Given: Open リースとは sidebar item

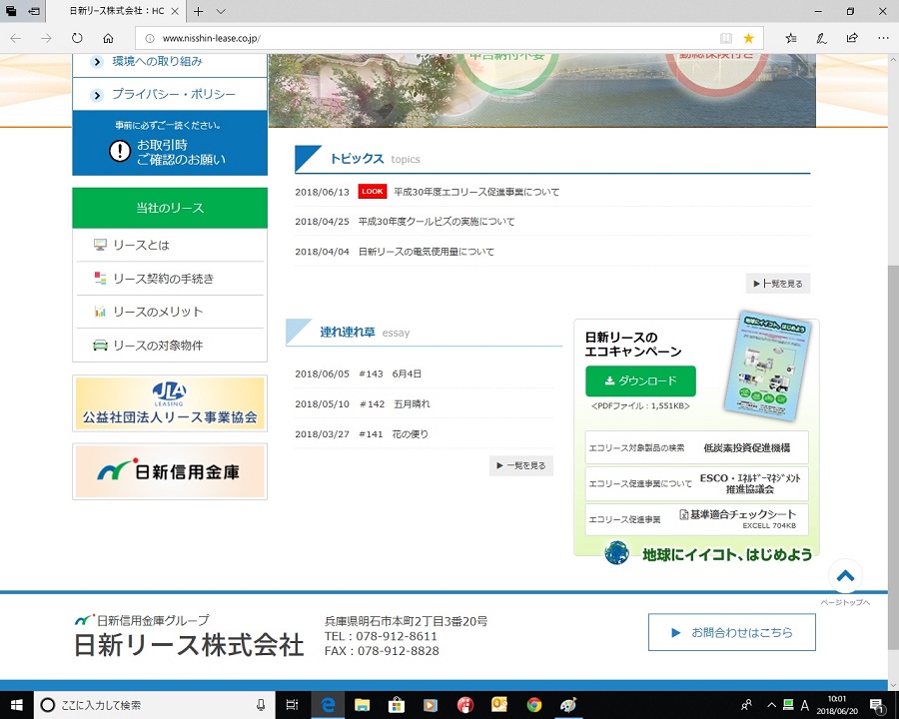Looking at the screenshot, I should [170, 246].
